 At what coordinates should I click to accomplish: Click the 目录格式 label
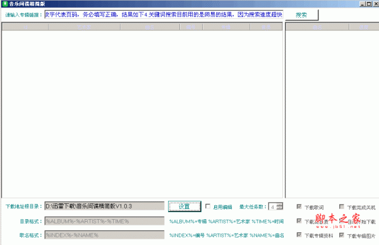[x=31, y=222]
